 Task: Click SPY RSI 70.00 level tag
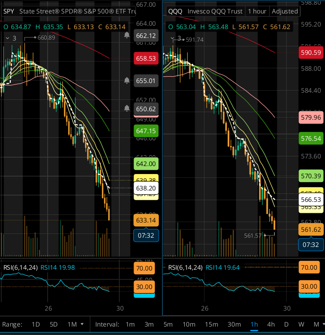click(x=144, y=268)
